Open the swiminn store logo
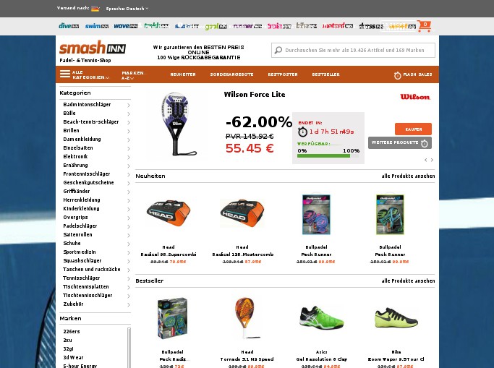 [97, 26]
